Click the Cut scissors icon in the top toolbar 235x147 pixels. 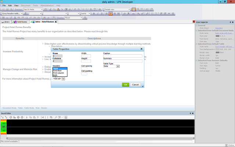point(50,10)
